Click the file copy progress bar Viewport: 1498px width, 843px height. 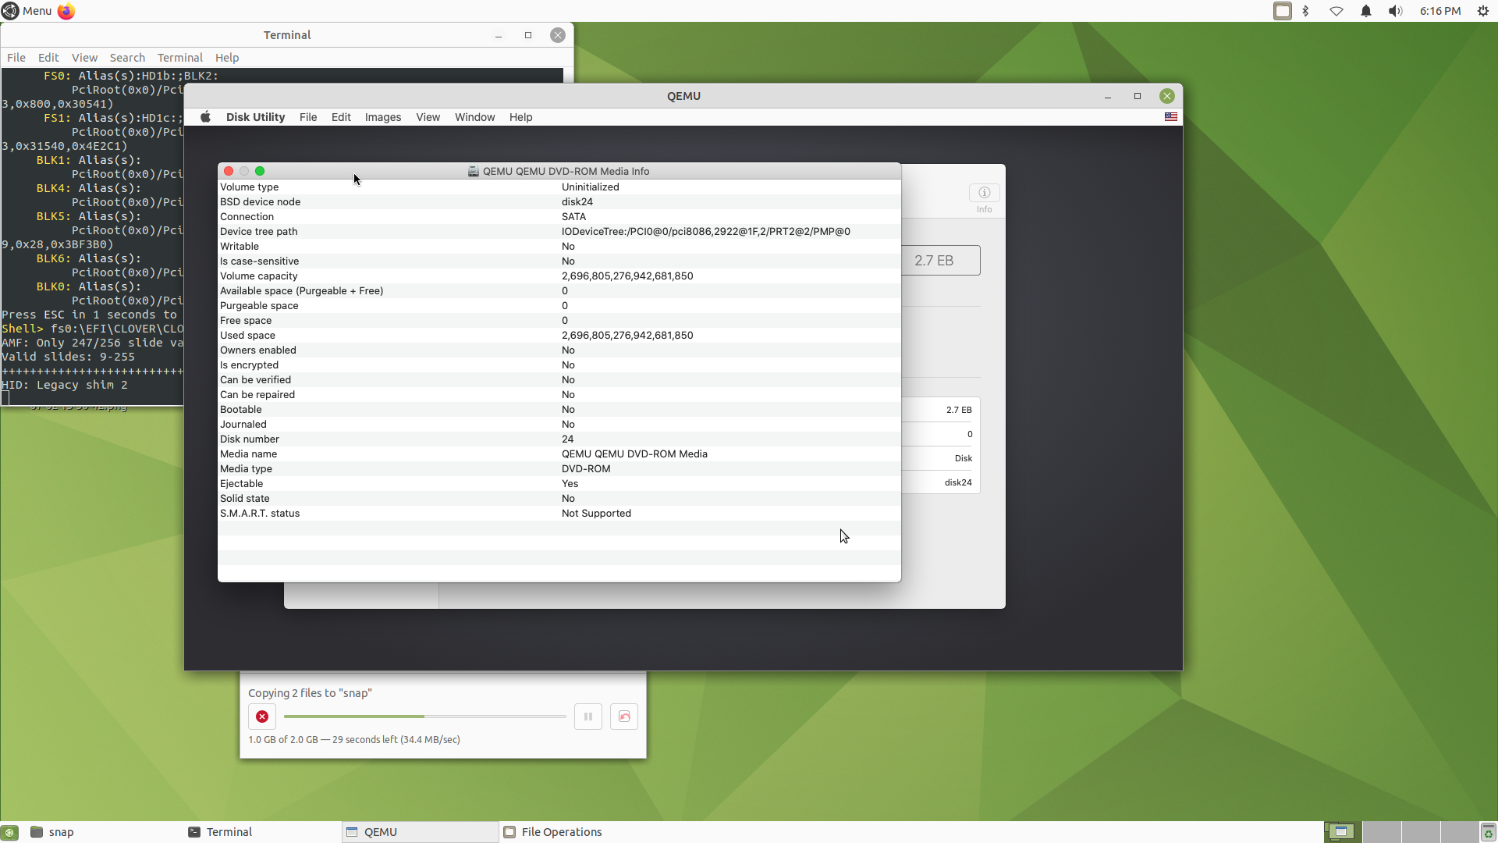[x=424, y=716]
